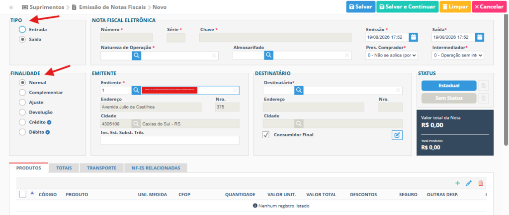Clear Destinatário field X icon

tap(398, 90)
